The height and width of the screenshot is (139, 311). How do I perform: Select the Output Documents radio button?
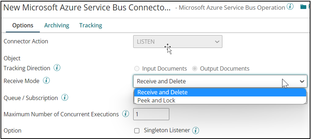(x=194, y=69)
